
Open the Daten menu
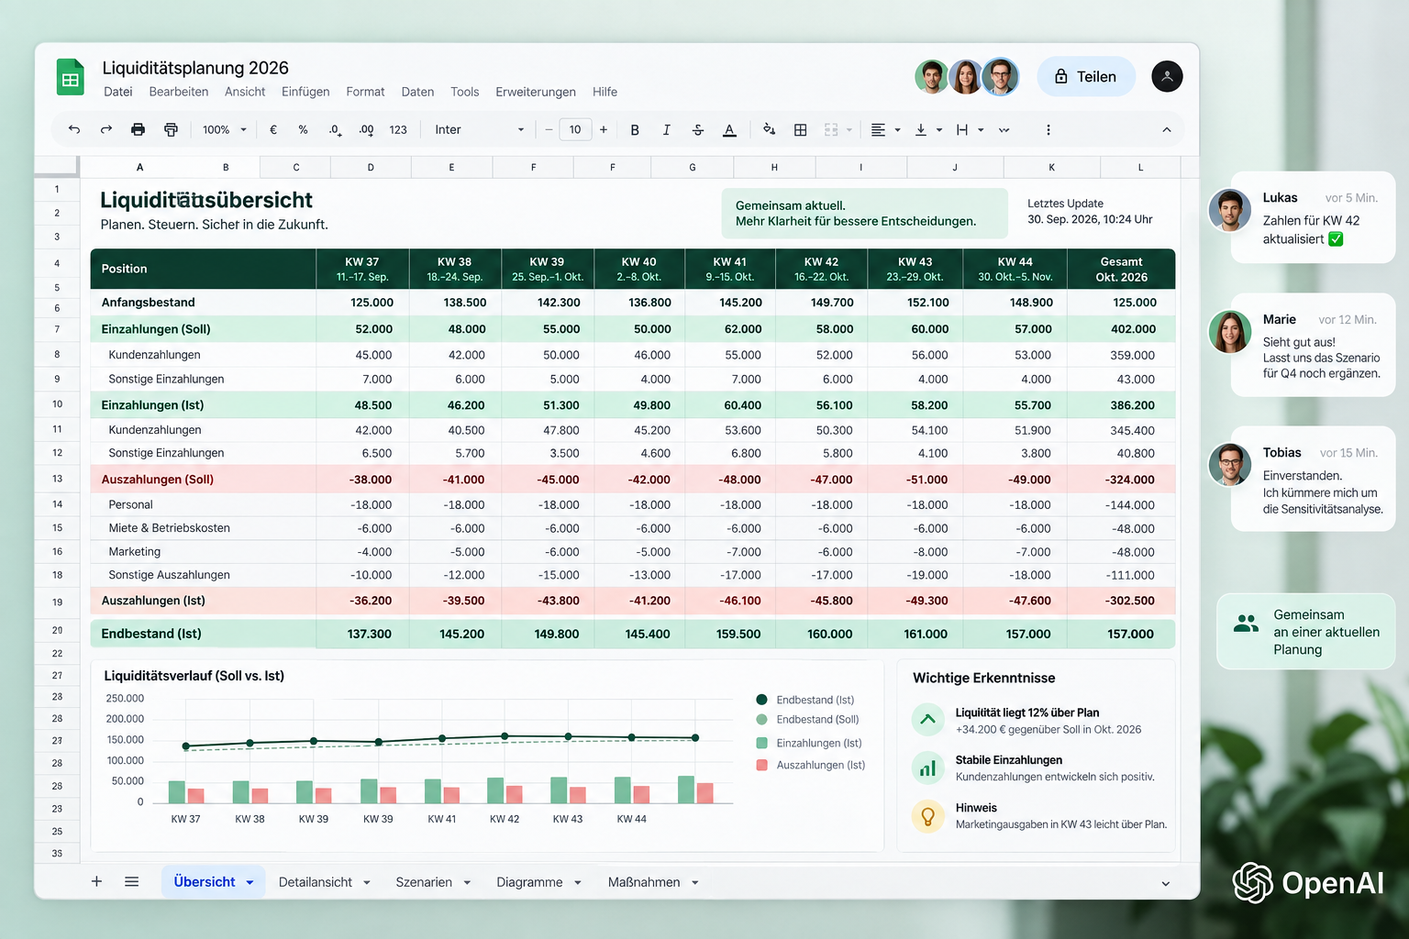[x=417, y=92]
